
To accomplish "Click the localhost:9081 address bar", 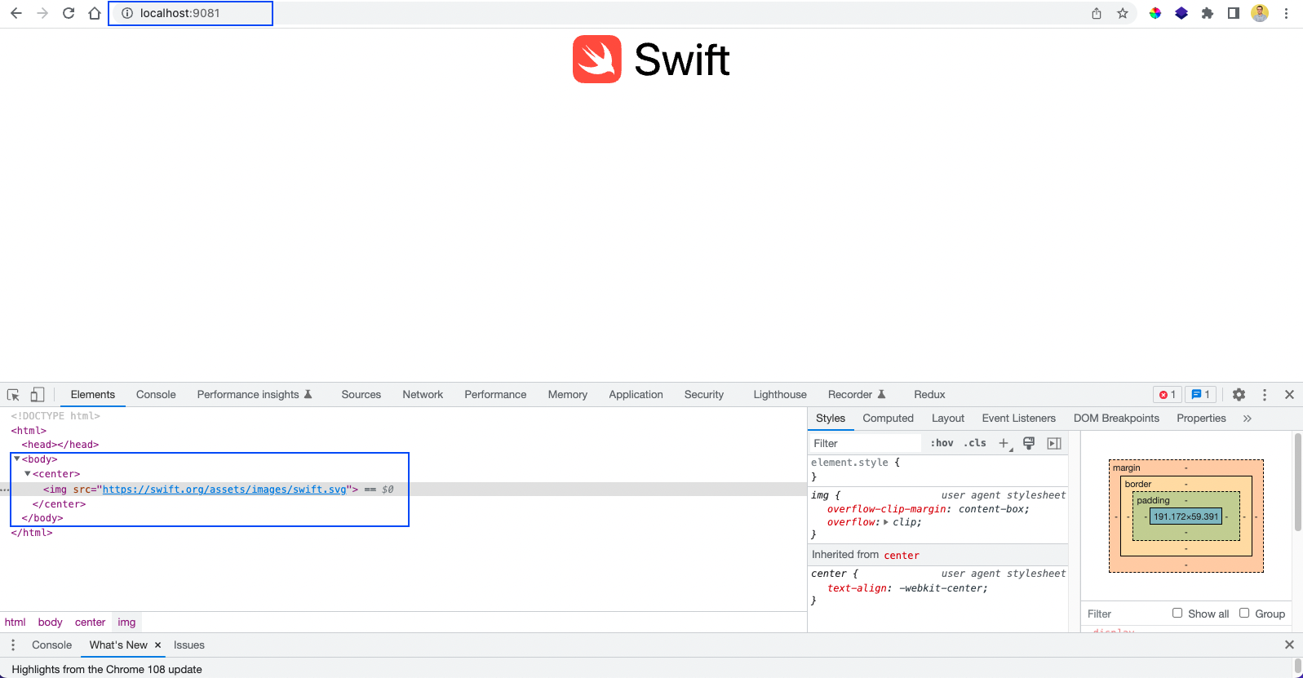I will tap(190, 13).
